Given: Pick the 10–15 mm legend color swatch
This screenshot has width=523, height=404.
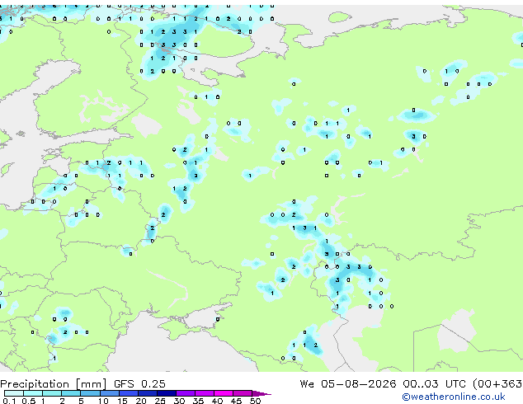Looking at the screenshot, I should (110, 393).
